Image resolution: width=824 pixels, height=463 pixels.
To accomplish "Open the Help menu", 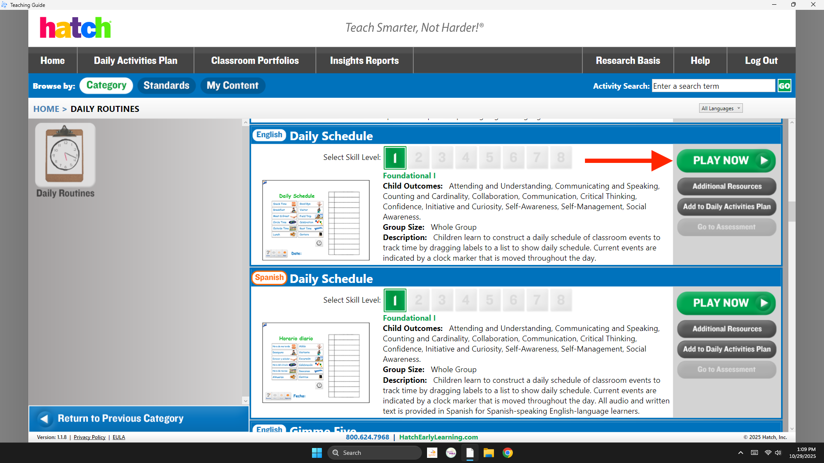I will [x=700, y=60].
